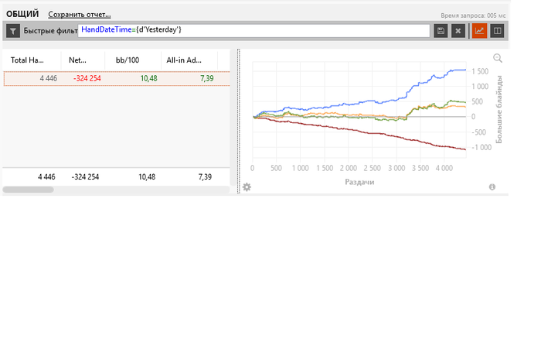The image size is (541, 339).
Task: Click the chart info icon
Action: point(492,187)
